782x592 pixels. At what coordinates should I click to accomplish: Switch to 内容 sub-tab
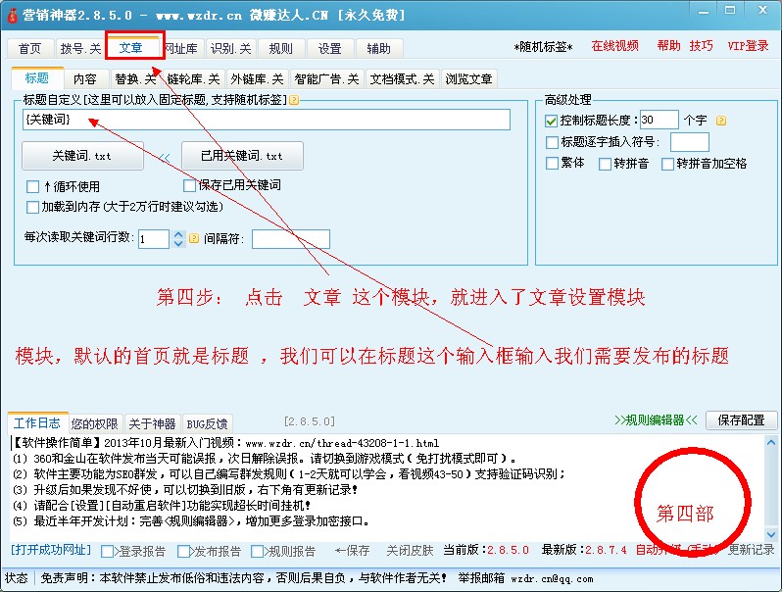pos(85,78)
